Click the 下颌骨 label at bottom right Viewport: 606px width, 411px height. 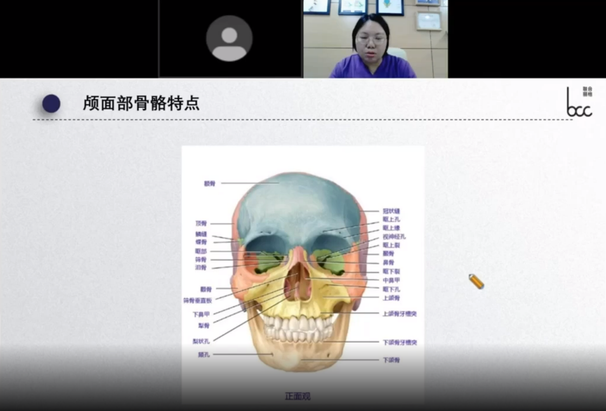click(391, 360)
